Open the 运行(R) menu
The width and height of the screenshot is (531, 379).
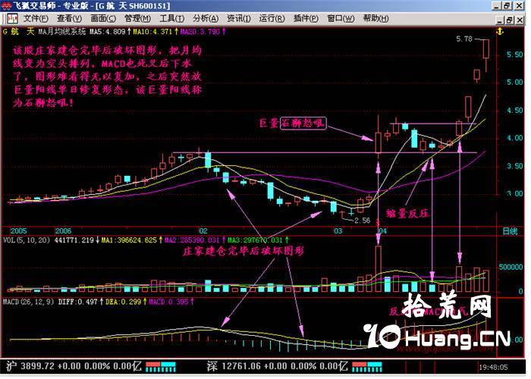pos(272,18)
